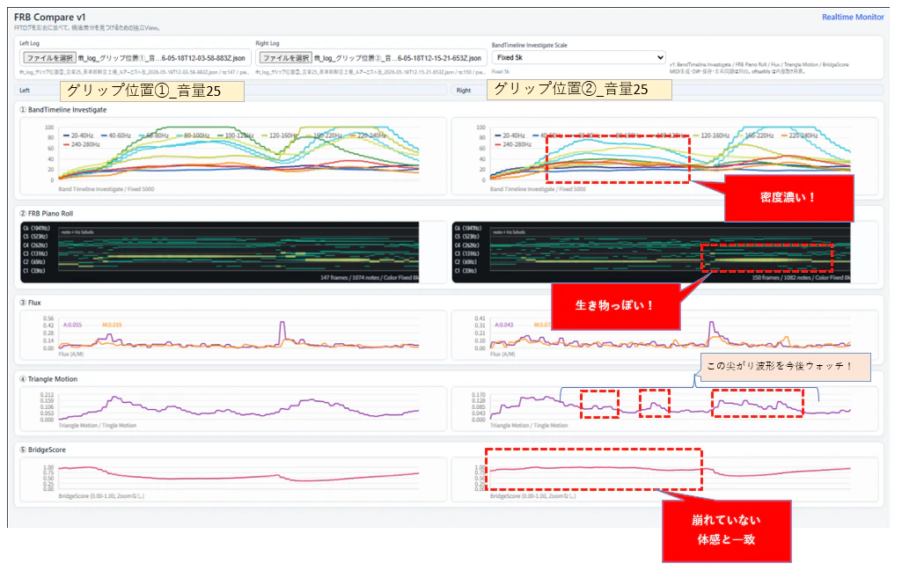The height and width of the screenshot is (578, 902).
Task: Toggle 120-160Hz legend in left BandTimeline chart
Action: coord(279,135)
